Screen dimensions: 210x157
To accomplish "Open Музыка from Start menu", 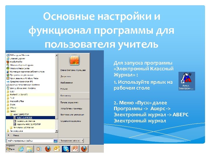I will (x=64, y=89).
